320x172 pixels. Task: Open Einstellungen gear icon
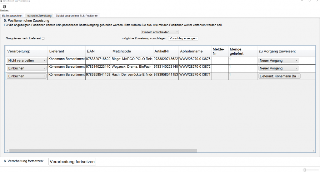click(x=4, y=7)
